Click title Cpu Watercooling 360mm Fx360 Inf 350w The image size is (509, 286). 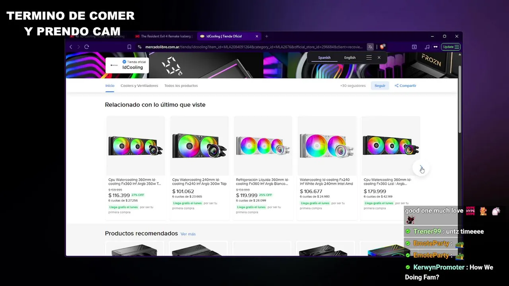pyautogui.click(x=135, y=182)
